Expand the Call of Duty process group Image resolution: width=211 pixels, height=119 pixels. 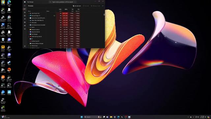[29, 13]
